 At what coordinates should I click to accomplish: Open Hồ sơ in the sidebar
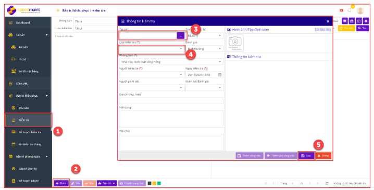pyautogui.click(x=28, y=59)
